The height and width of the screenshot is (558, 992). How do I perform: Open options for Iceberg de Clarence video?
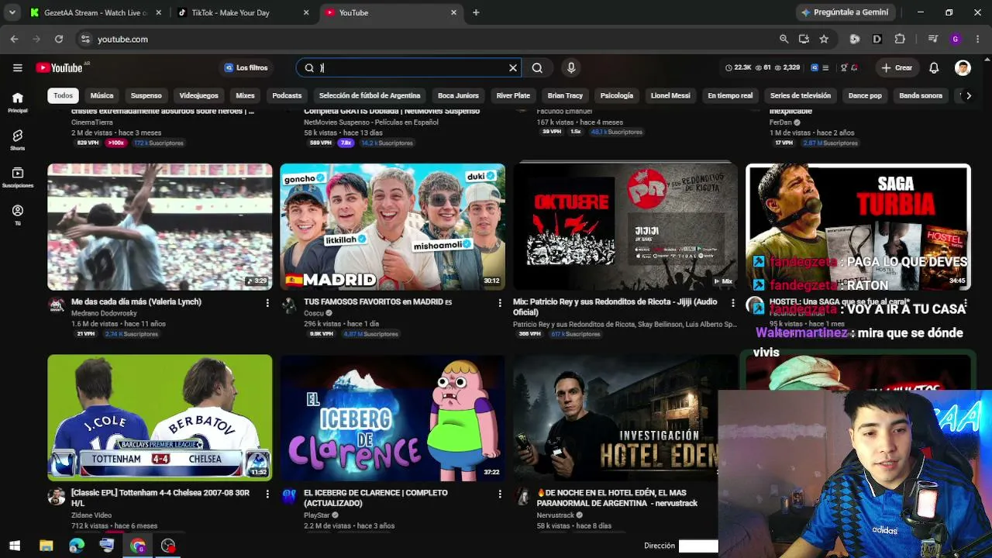(x=500, y=494)
